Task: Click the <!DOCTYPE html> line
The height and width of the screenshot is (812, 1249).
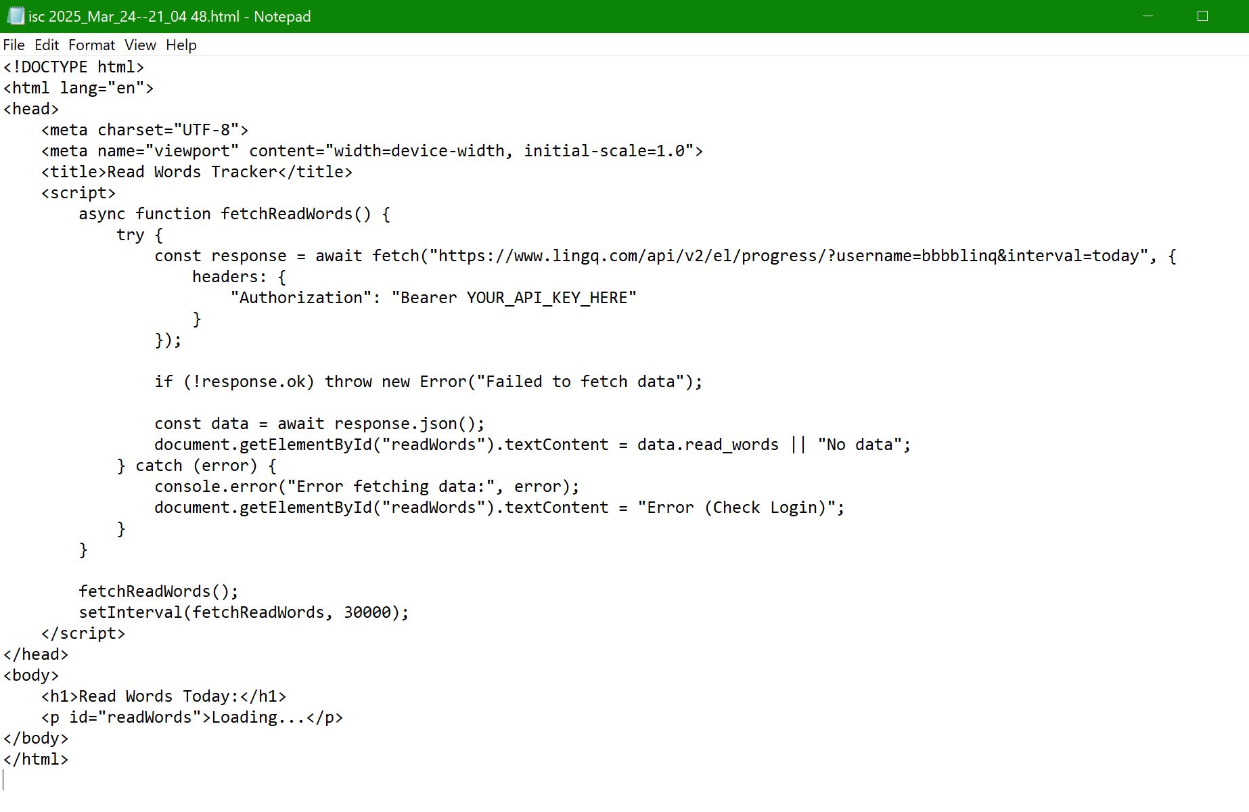Action: coord(74,67)
